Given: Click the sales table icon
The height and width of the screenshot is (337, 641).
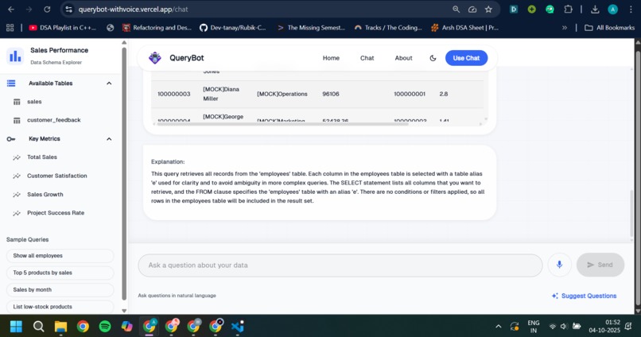Looking at the screenshot, I should (x=17, y=102).
